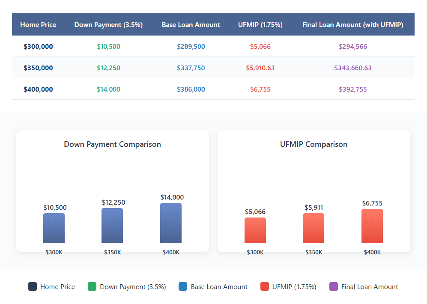Select the purple Final Loan Amount swatch
This screenshot has width=427, height=304.
(x=334, y=286)
